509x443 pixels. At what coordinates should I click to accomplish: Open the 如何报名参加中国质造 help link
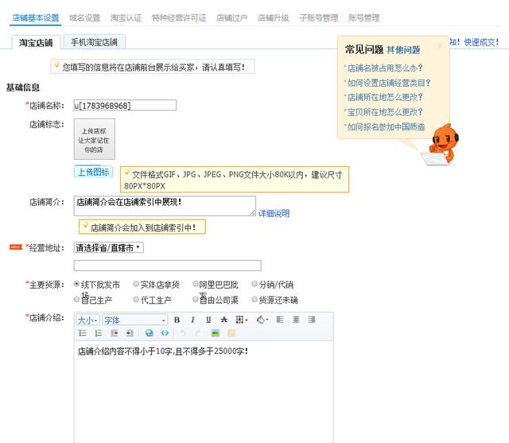pos(387,127)
